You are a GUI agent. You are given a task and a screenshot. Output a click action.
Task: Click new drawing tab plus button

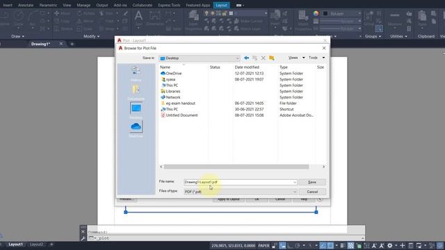[72, 44]
